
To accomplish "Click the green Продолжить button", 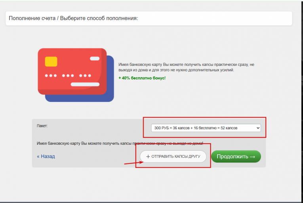I will [x=236, y=156].
